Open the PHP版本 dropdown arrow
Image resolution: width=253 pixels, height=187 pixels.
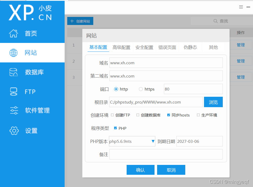(x=153, y=141)
